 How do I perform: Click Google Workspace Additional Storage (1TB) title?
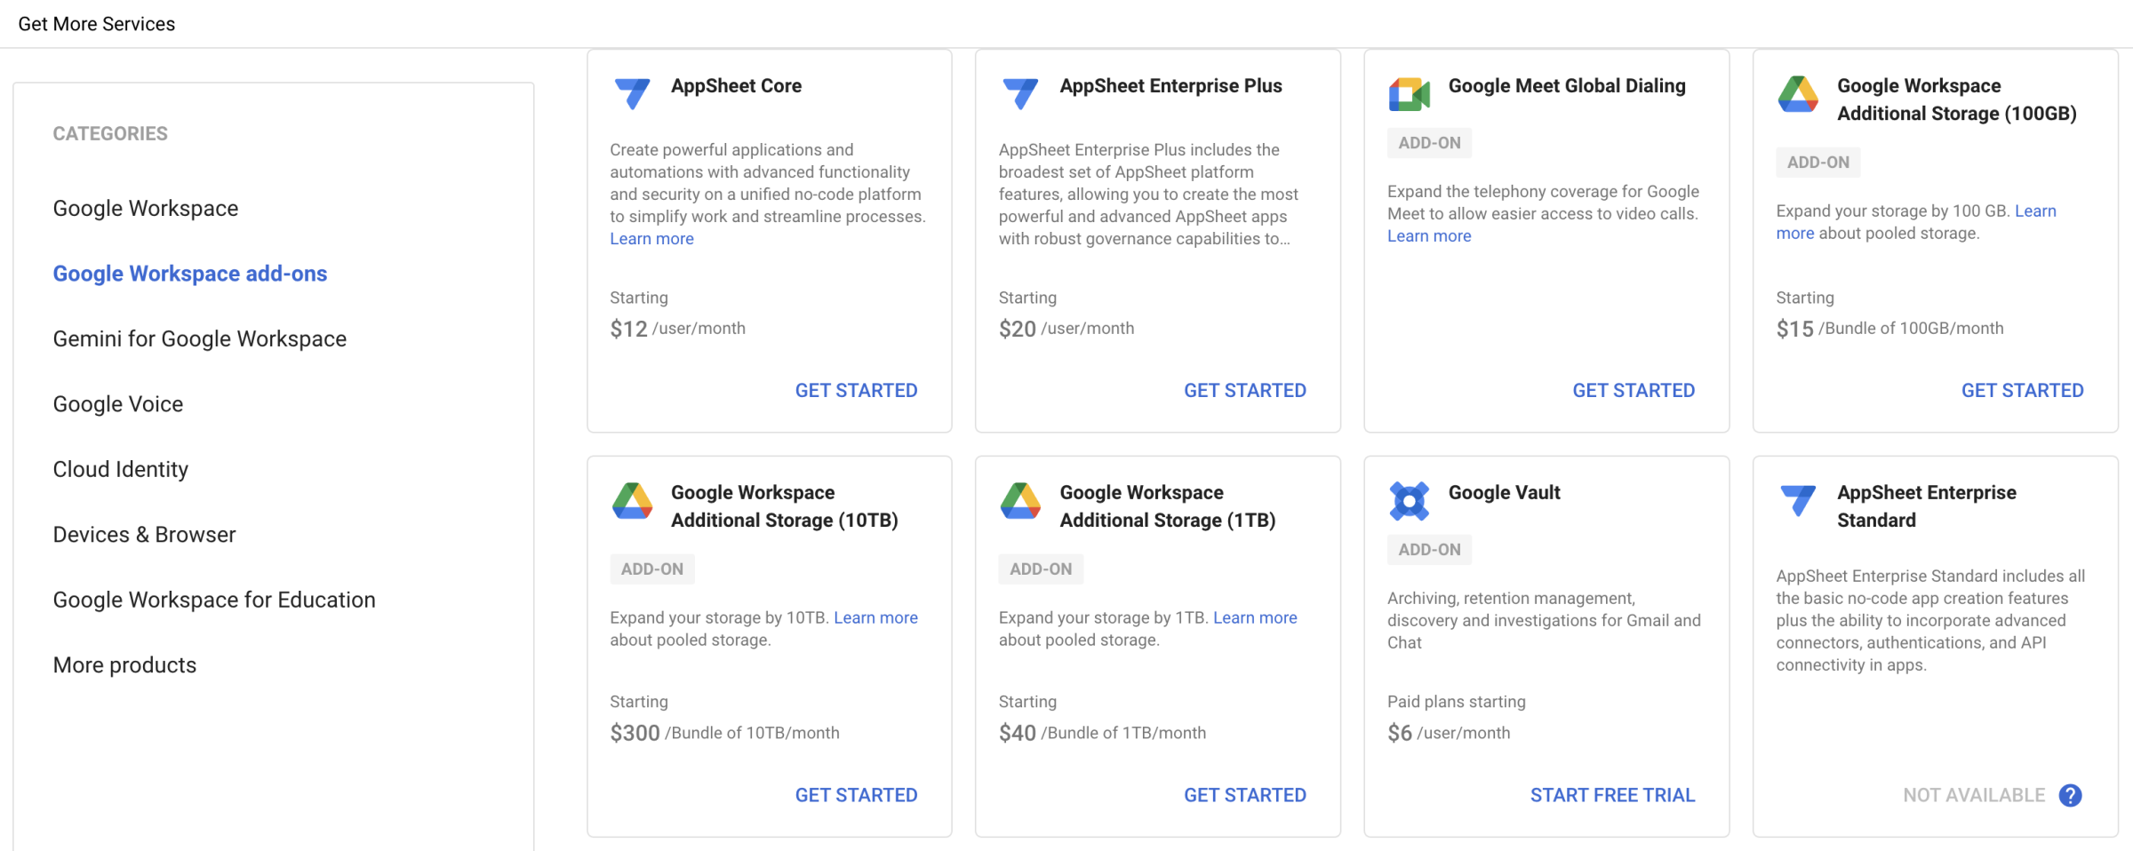coord(1168,506)
